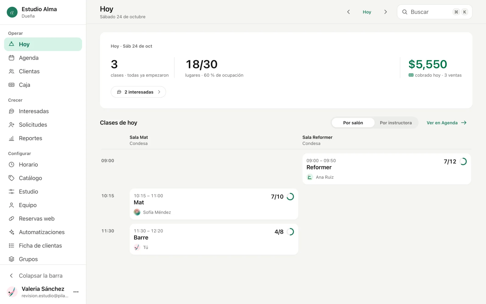Select the Sala Mat column header
This screenshot has height=304, width=486.
tap(139, 140)
